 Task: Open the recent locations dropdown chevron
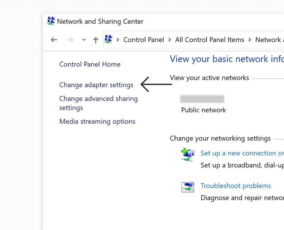click(84, 40)
